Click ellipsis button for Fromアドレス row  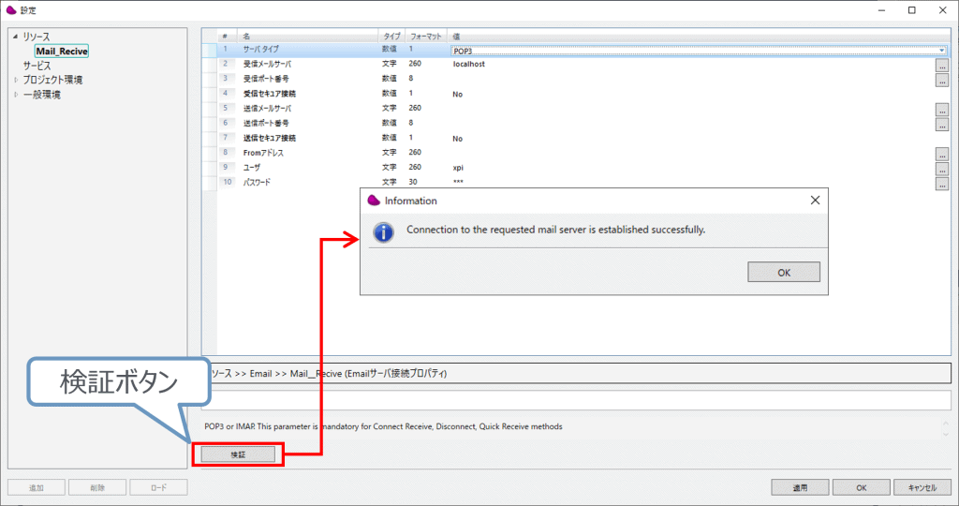[941, 154]
